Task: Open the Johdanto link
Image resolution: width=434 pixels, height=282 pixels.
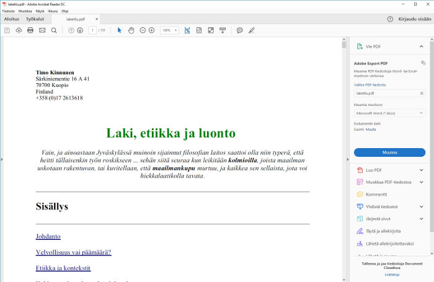Action: pyautogui.click(x=48, y=237)
